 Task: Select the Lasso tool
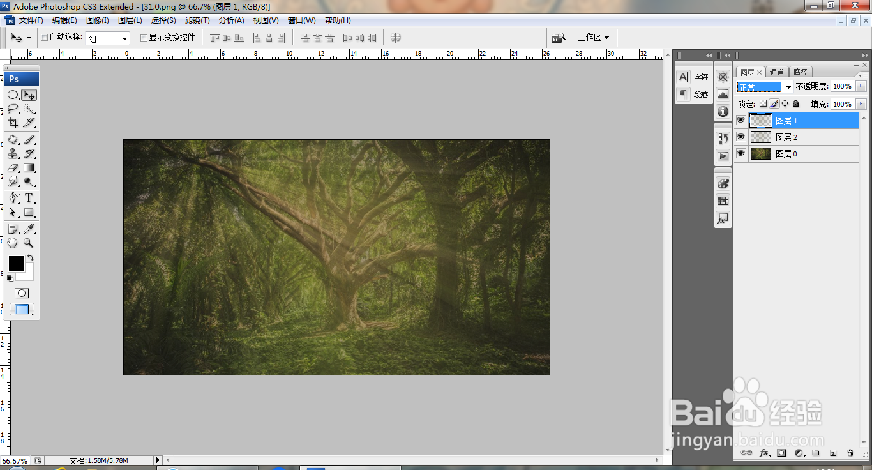click(x=13, y=109)
